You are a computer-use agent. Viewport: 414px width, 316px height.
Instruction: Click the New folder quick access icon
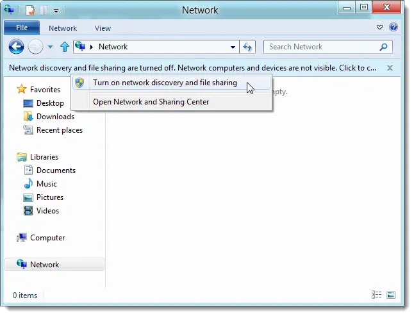pos(44,10)
